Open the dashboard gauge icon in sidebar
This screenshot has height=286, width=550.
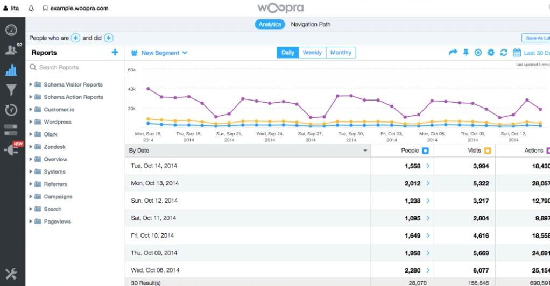coord(11,30)
